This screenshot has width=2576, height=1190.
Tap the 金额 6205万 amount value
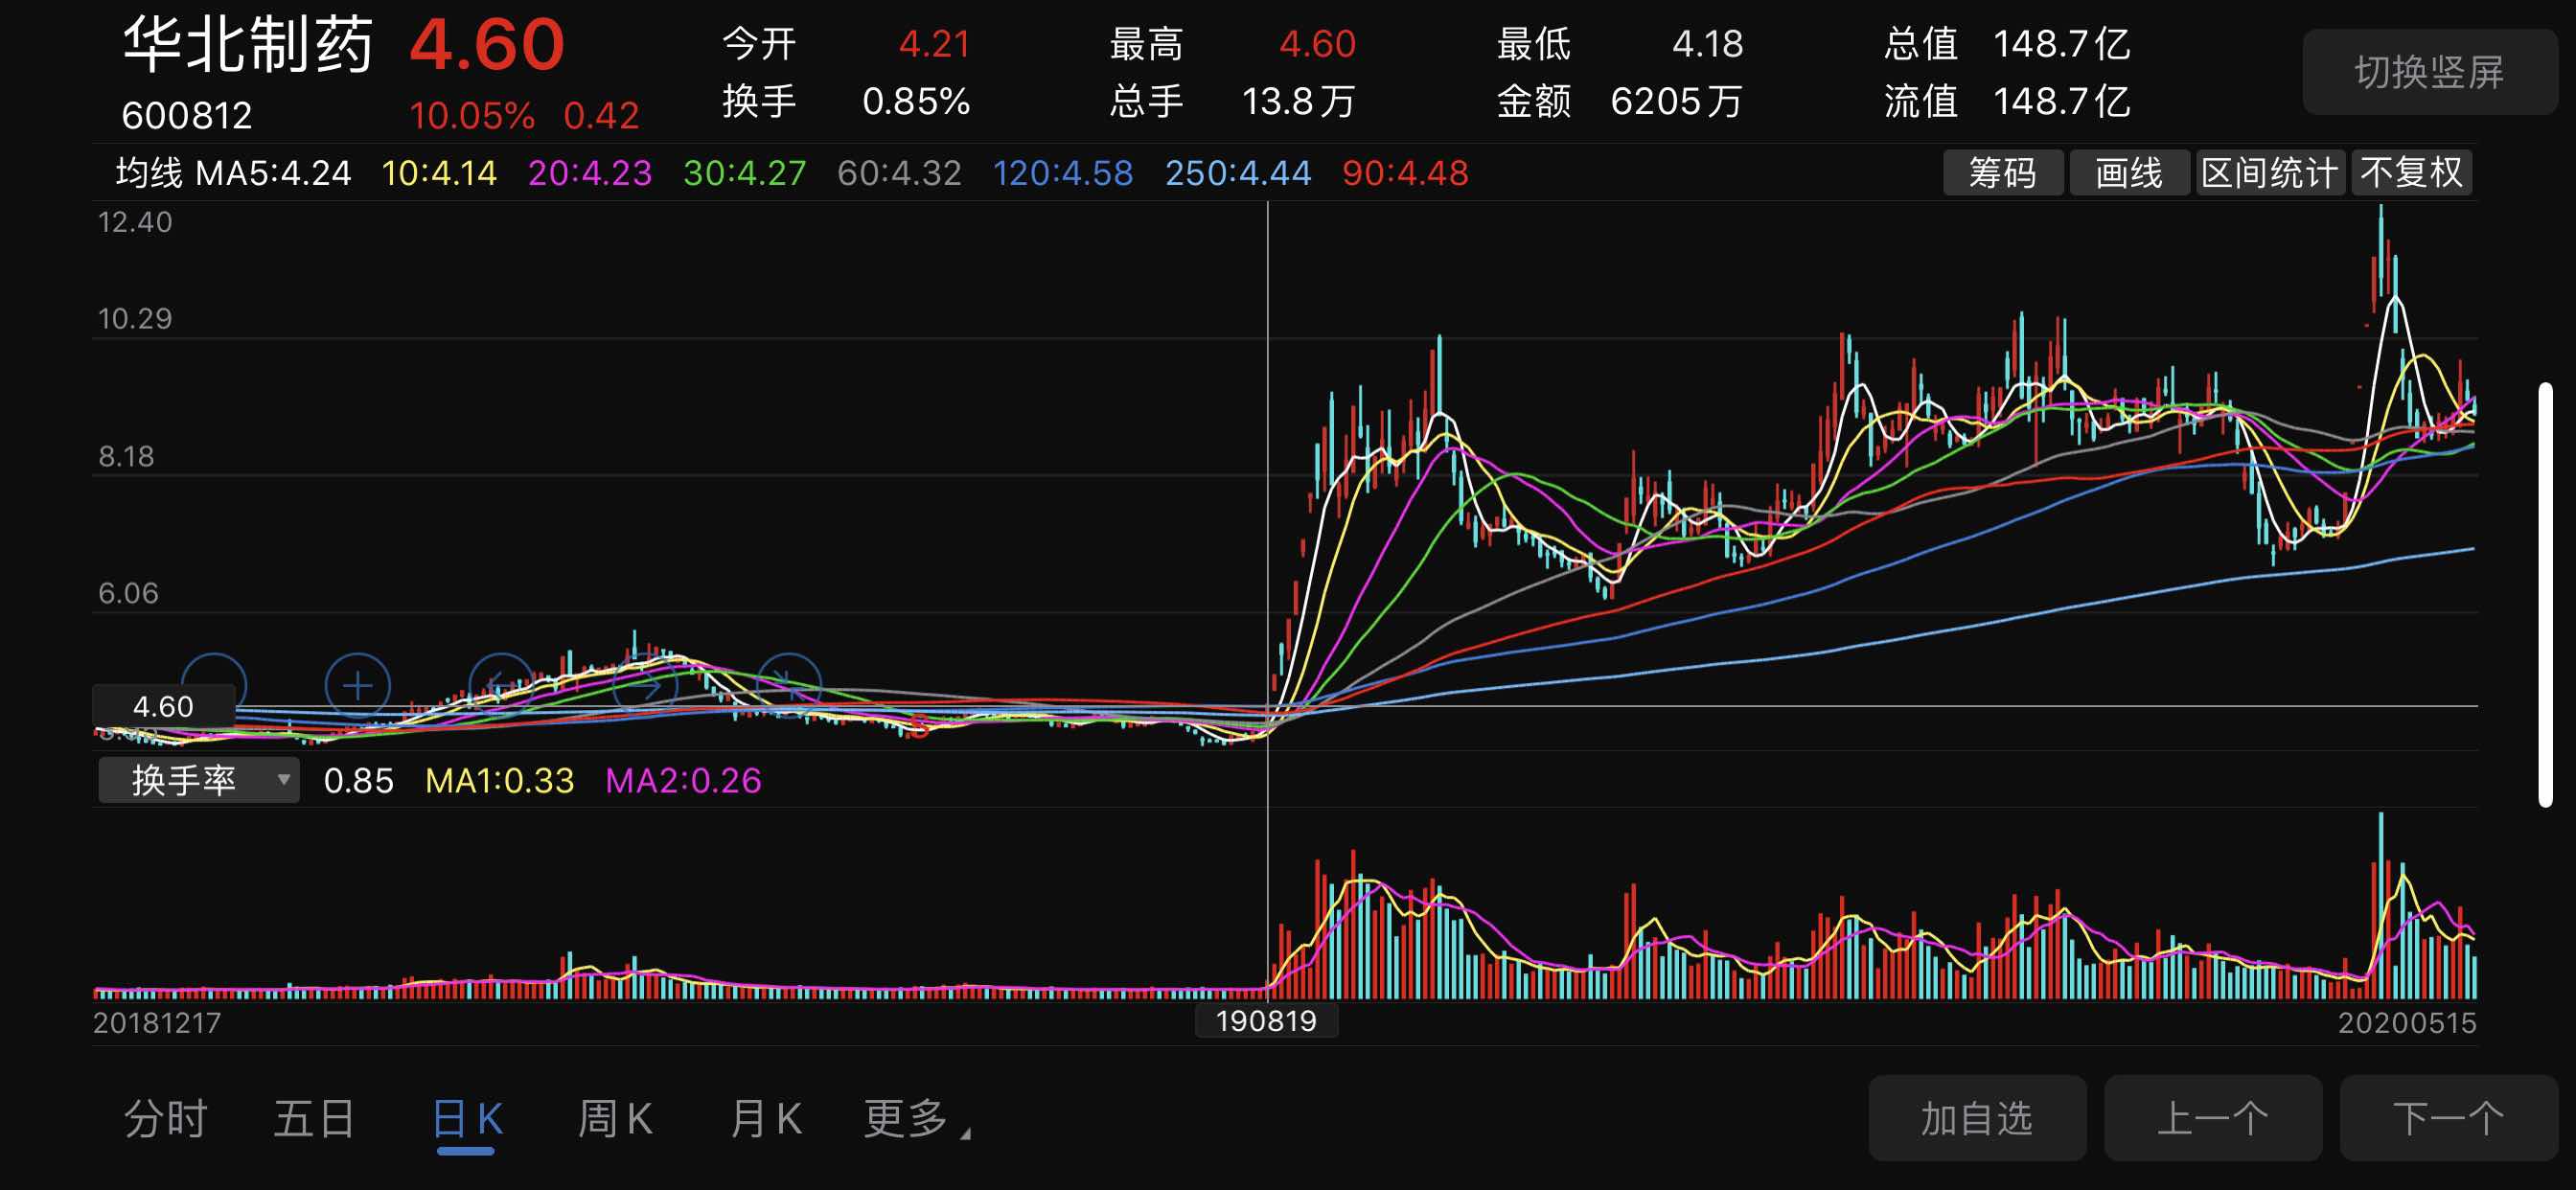click(x=1620, y=101)
